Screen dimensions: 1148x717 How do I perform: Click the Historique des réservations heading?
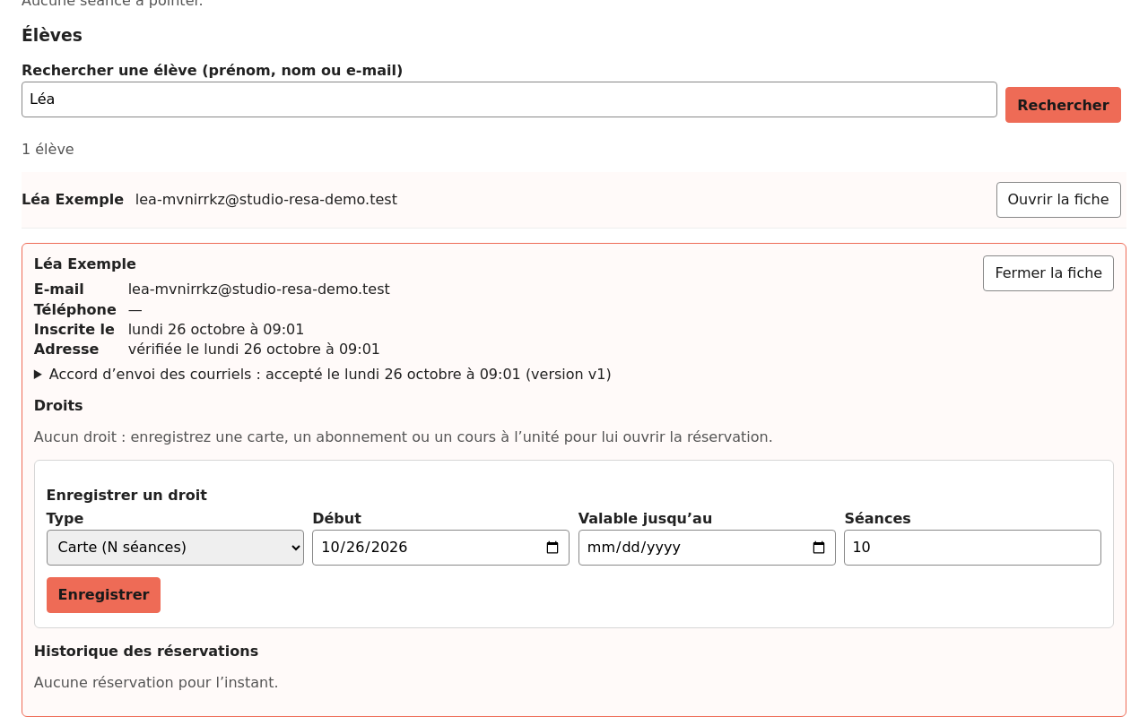(146, 652)
